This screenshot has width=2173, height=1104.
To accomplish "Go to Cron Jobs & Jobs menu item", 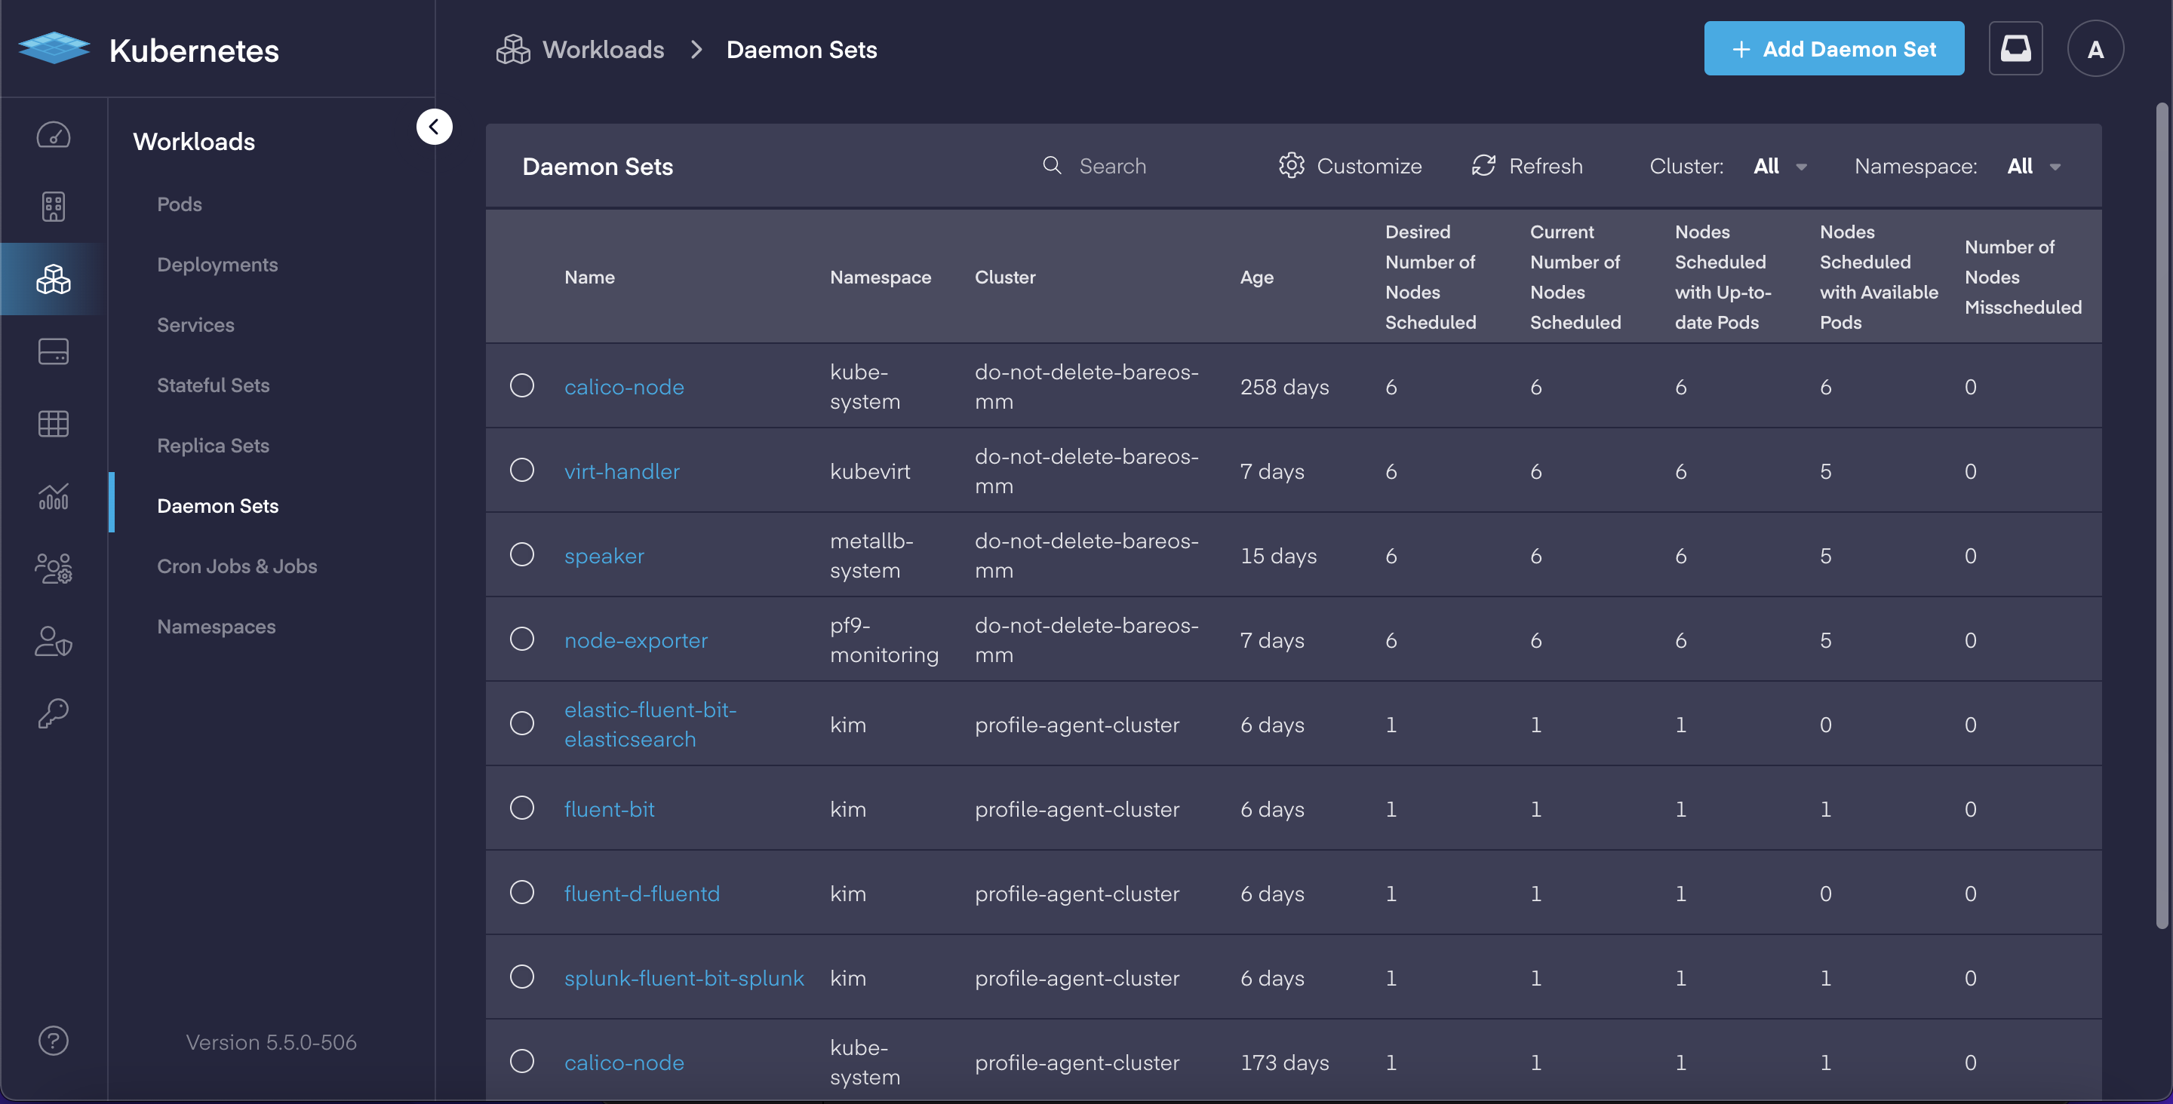I will (x=237, y=567).
